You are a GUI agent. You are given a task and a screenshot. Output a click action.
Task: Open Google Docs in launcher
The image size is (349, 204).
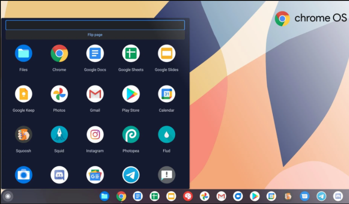(x=95, y=53)
